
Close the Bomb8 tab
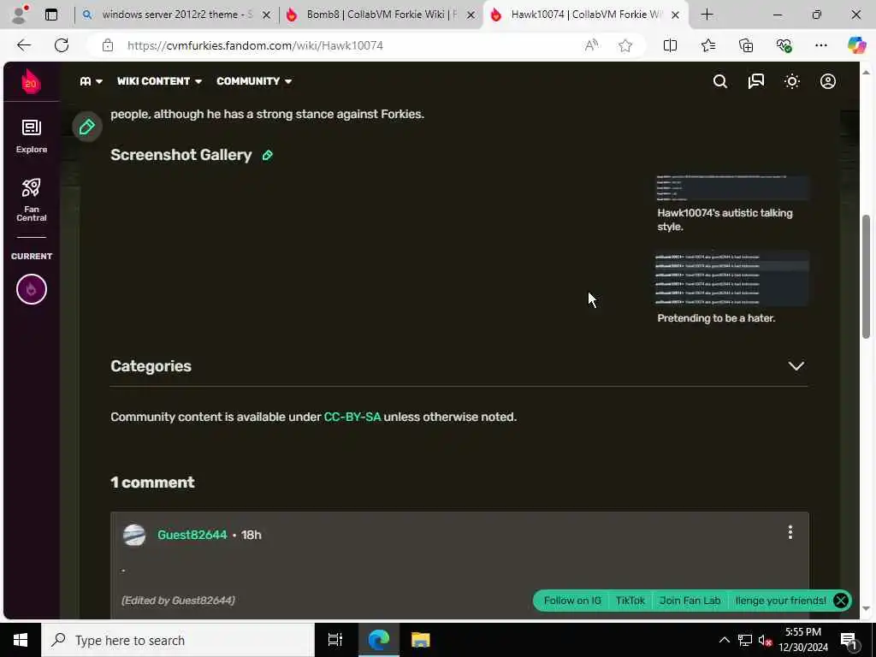pos(471,15)
